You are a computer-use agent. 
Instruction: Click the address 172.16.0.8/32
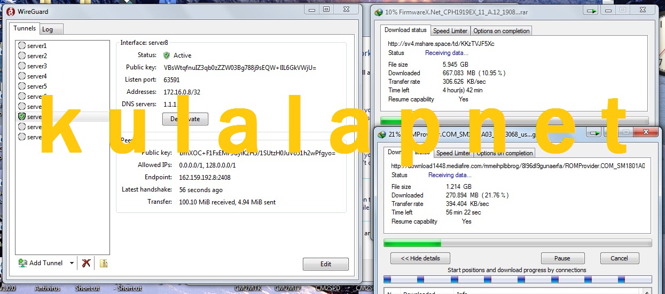[182, 92]
